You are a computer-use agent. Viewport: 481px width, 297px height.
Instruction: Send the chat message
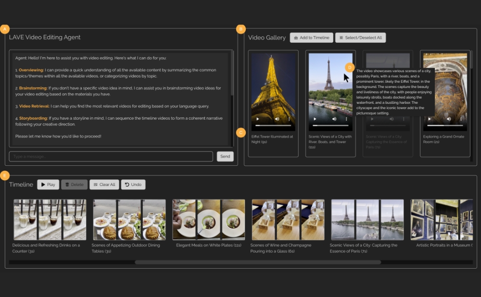[x=225, y=156]
